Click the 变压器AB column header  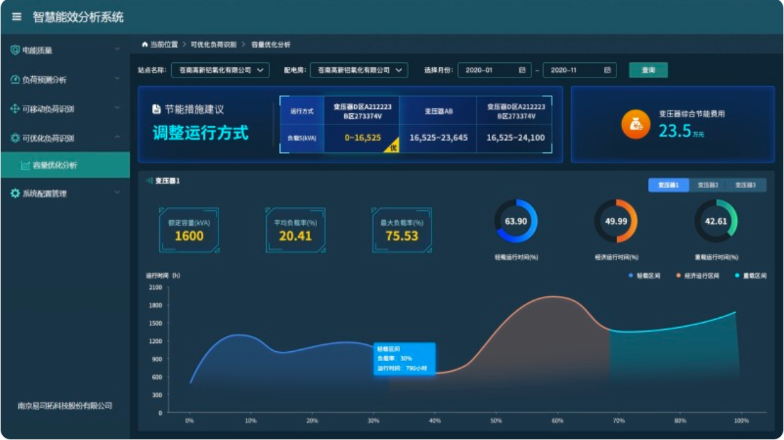click(x=438, y=111)
